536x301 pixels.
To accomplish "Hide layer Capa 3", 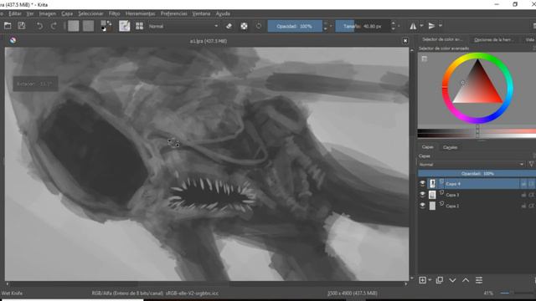I will click(x=422, y=195).
